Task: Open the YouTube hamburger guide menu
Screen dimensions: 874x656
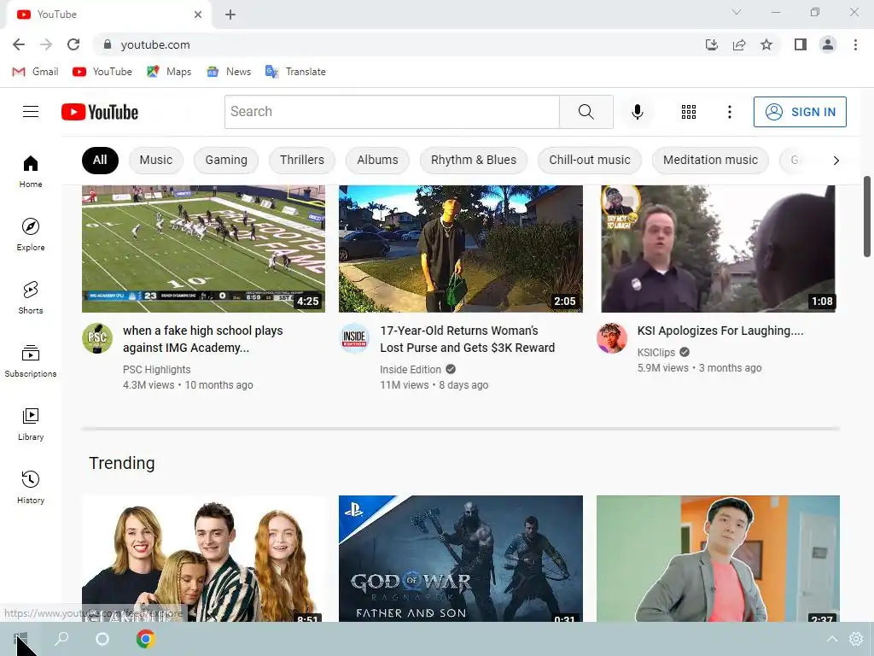Action: coord(31,112)
